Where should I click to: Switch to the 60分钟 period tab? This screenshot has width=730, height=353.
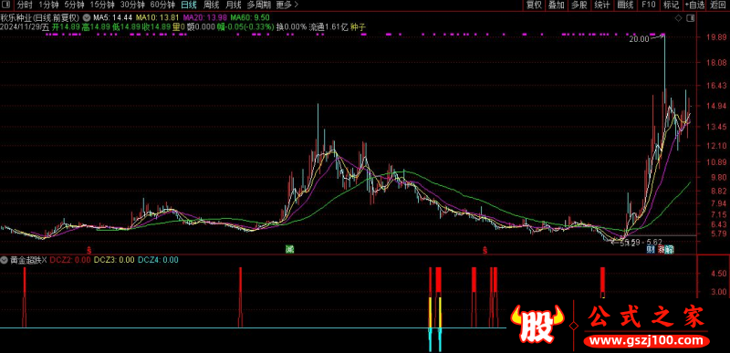[162, 5]
